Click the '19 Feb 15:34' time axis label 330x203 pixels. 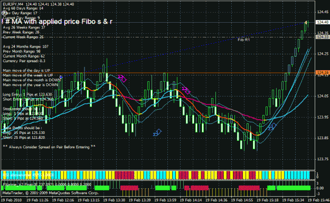tap(293, 200)
